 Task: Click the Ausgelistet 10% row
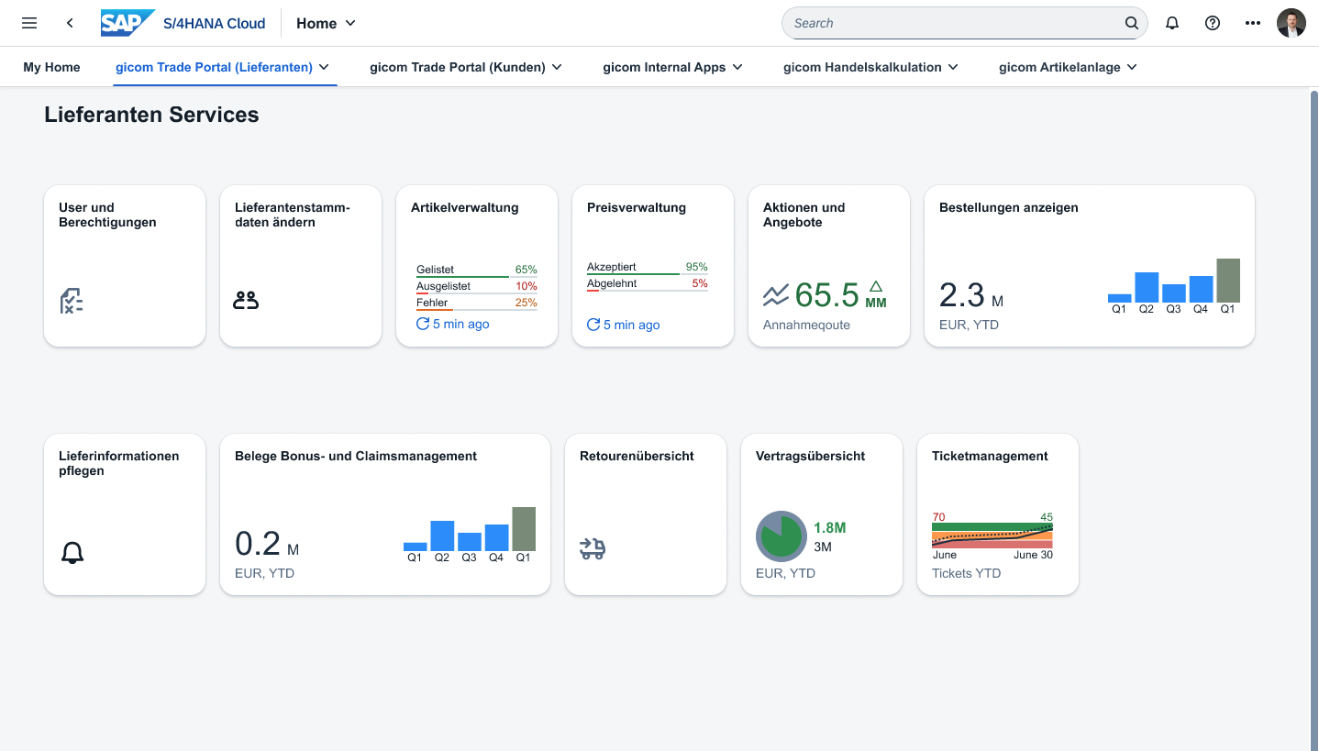click(477, 287)
